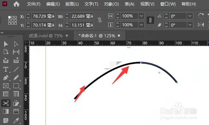Viewport: 209px width, 125px height.
Task: Click the rotation angle stepper
Action: (167, 16)
